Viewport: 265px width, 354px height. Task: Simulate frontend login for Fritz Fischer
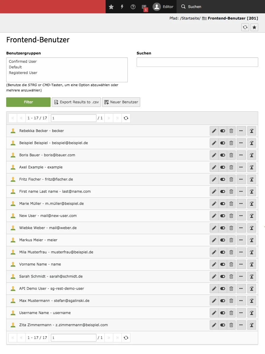(x=252, y=179)
